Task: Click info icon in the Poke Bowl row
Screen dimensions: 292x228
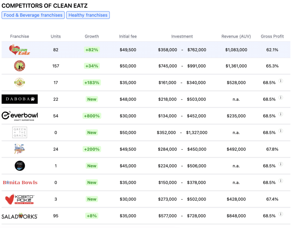Action: 281,164
